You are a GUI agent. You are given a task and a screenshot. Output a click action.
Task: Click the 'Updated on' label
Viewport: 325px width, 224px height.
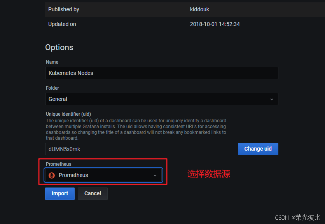62,24
